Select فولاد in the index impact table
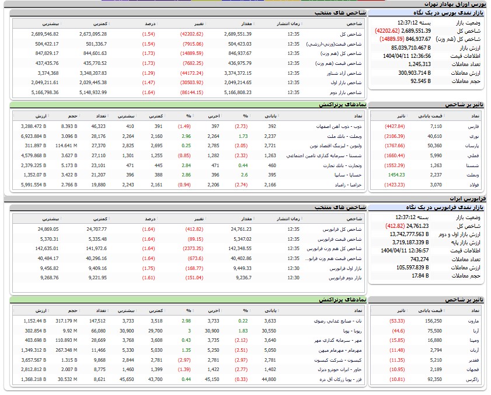This screenshot has width=491, height=395. 470,185
